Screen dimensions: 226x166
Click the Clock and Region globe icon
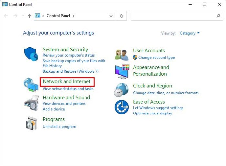[122, 90]
